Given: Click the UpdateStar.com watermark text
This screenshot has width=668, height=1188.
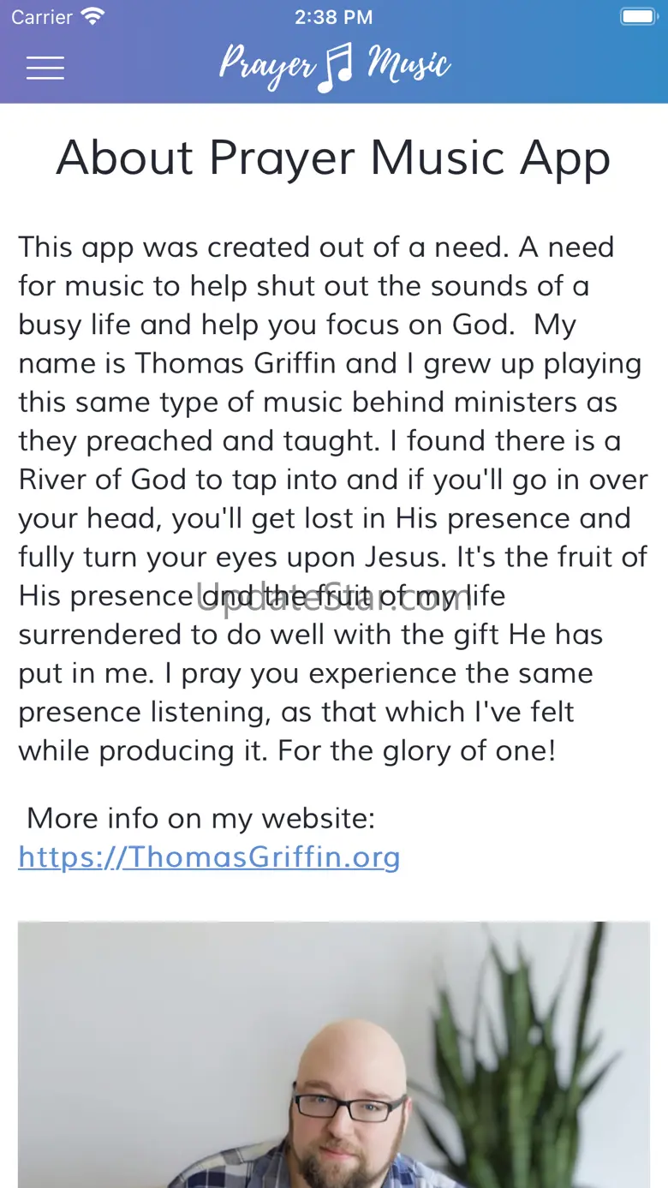Looking at the screenshot, I should [x=335, y=597].
